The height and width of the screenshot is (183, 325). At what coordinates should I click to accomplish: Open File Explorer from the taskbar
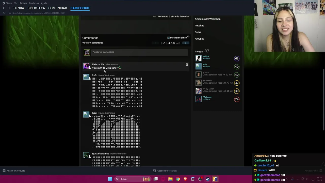point(170,179)
